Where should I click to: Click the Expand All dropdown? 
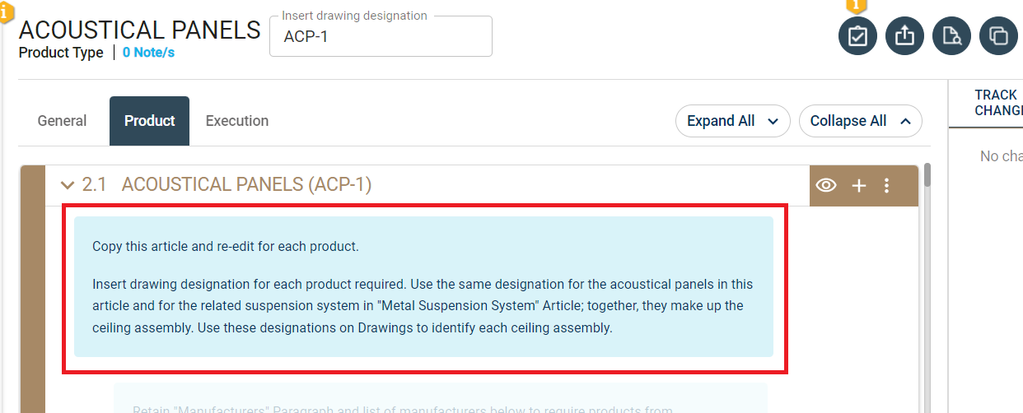point(732,121)
